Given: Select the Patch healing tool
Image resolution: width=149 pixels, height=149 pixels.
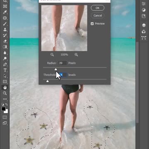Looking at the screenshot, I should [x=5, y=18].
